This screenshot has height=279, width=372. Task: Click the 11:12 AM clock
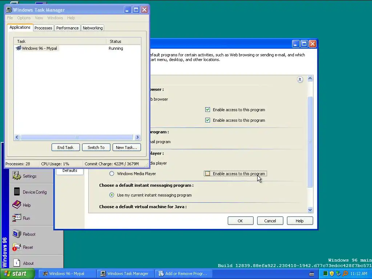(359, 274)
